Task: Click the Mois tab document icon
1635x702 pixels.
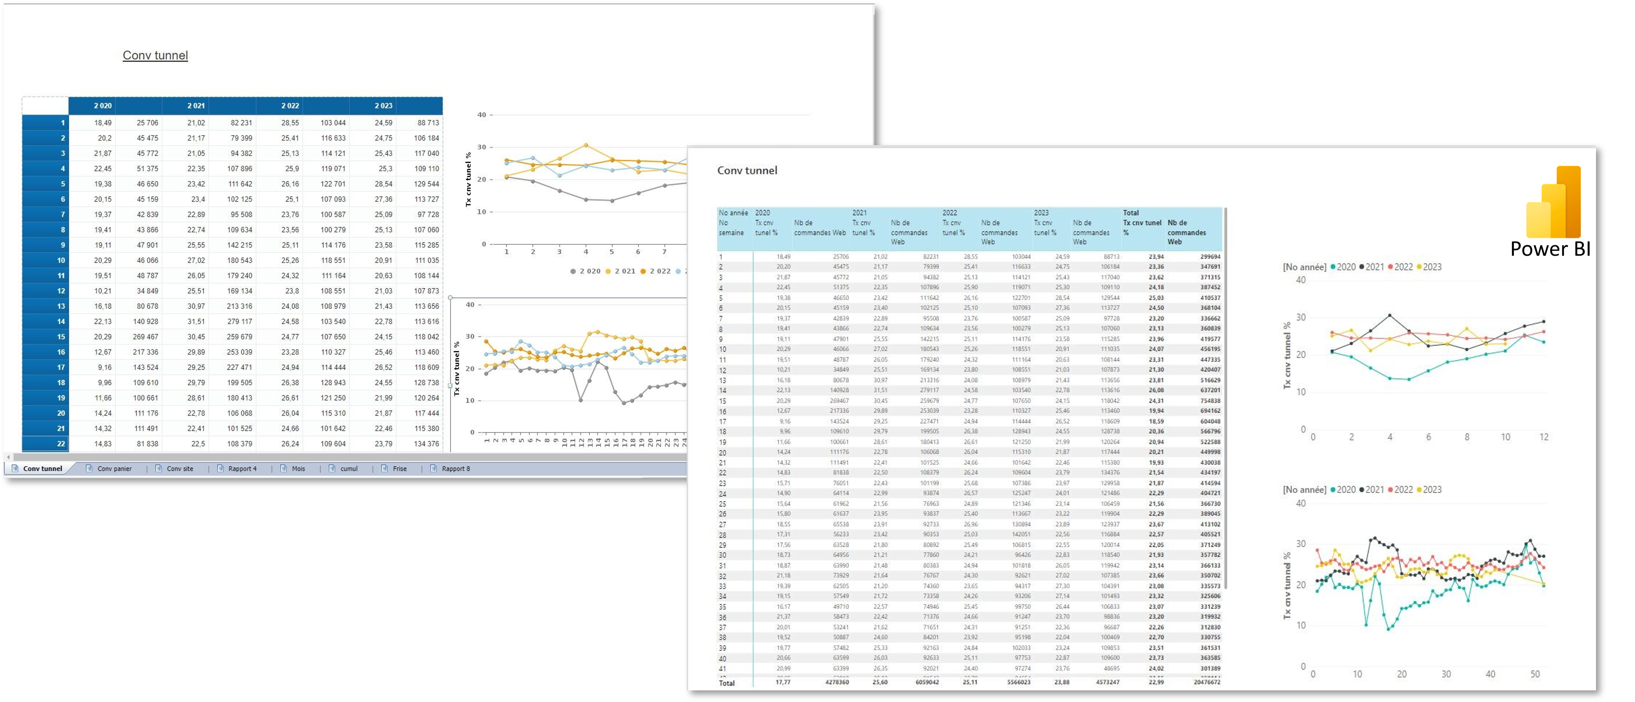Action: click(284, 469)
